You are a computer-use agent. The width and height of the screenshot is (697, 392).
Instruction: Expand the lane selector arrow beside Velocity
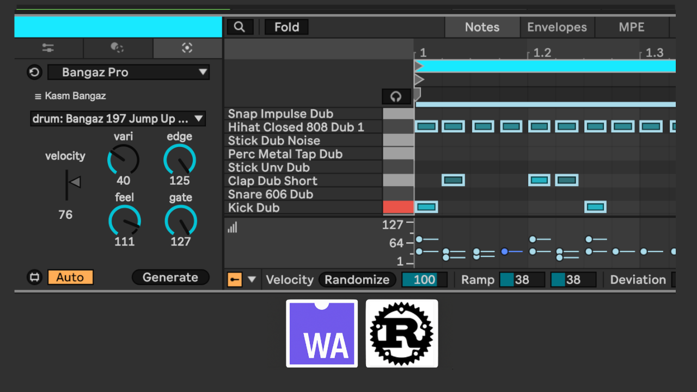(x=252, y=280)
